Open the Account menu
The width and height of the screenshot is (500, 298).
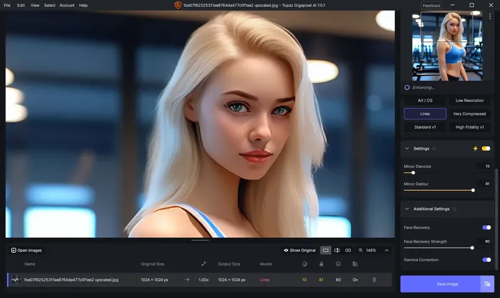pos(67,6)
